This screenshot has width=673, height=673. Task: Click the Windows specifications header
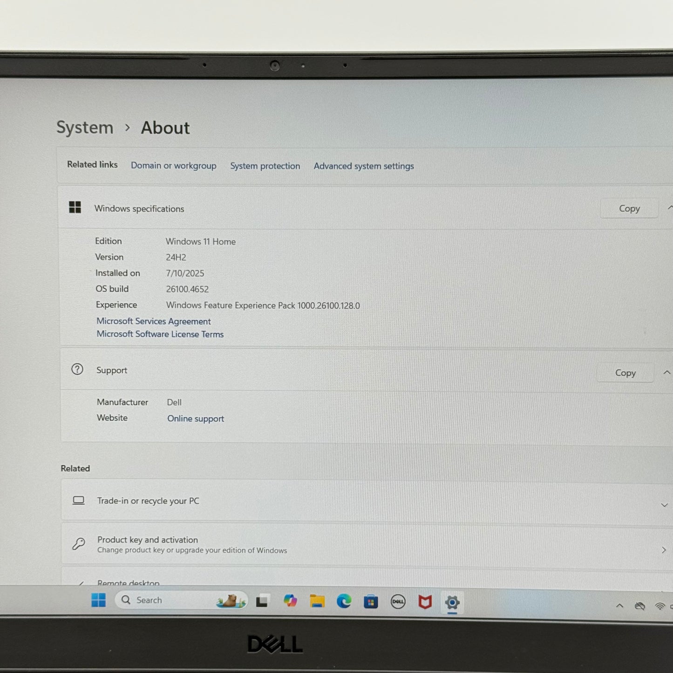pos(139,208)
